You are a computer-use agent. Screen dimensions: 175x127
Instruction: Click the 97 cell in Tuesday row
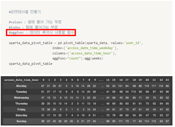[154, 92]
